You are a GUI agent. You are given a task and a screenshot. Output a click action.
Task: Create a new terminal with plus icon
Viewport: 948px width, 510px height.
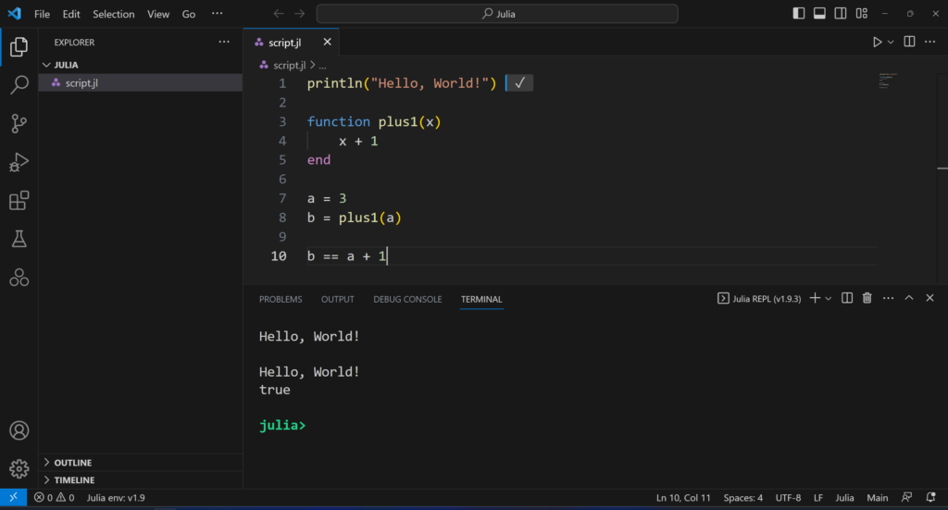[x=815, y=298]
